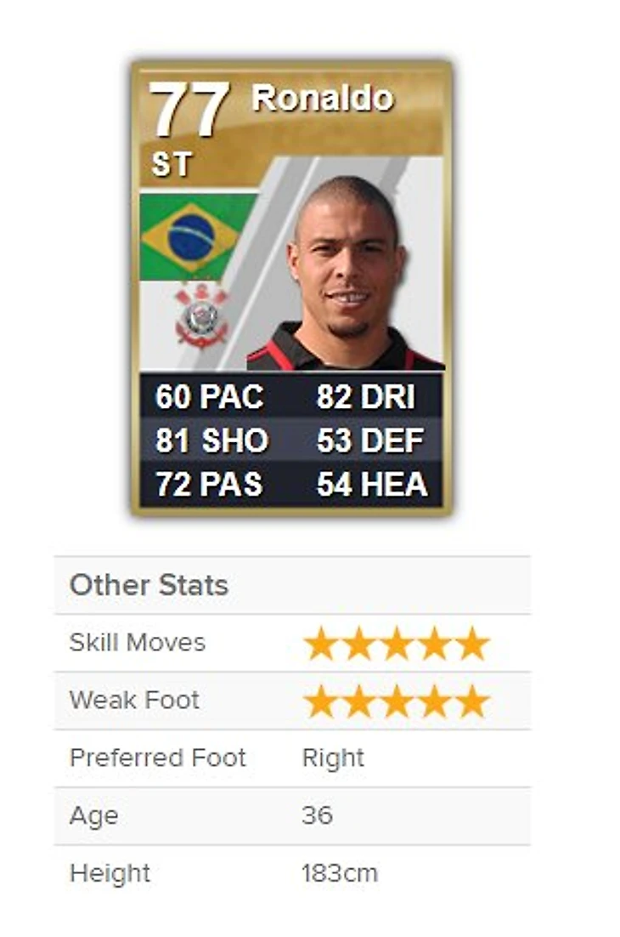Image resolution: width=620 pixels, height=937 pixels.
Task: Click the 53 DEF stat
Action: (x=370, y=440)
